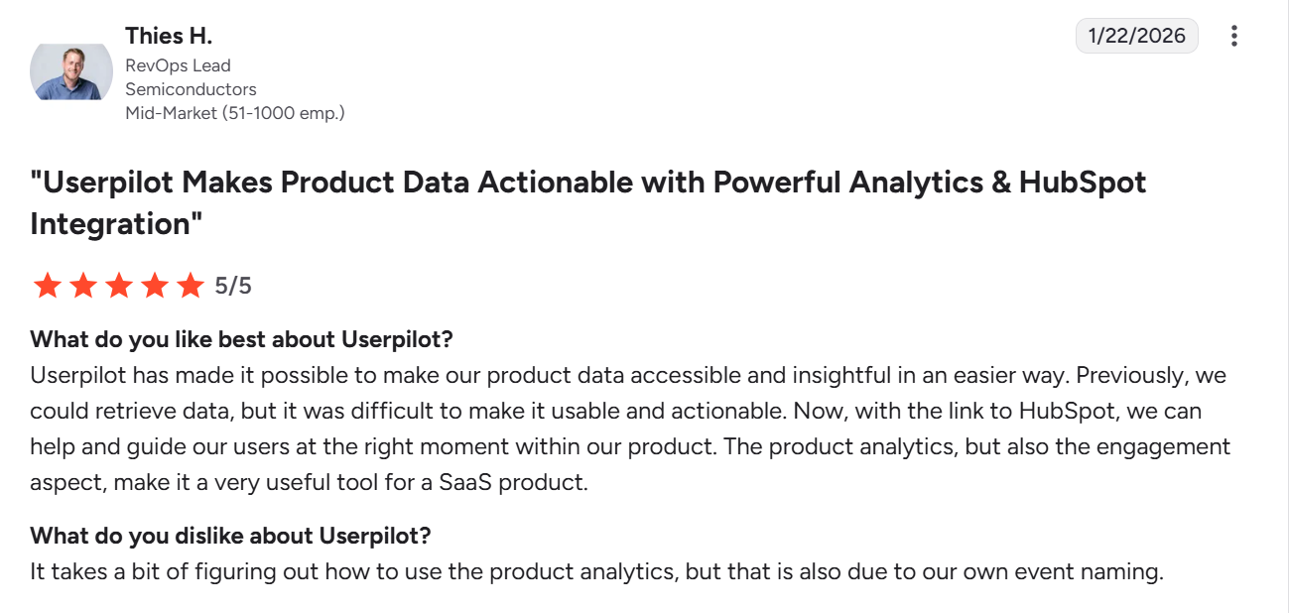The width and height of the screenshot is (1289, 613).
Task: Click the Mid-Market company size label
Action: coord(234,112)
